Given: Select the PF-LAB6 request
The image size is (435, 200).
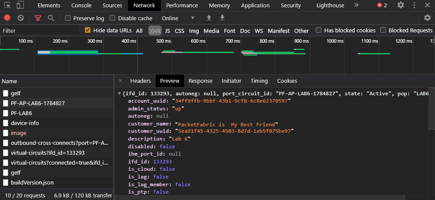Looking at the screenshot, I should pos(56,113).
